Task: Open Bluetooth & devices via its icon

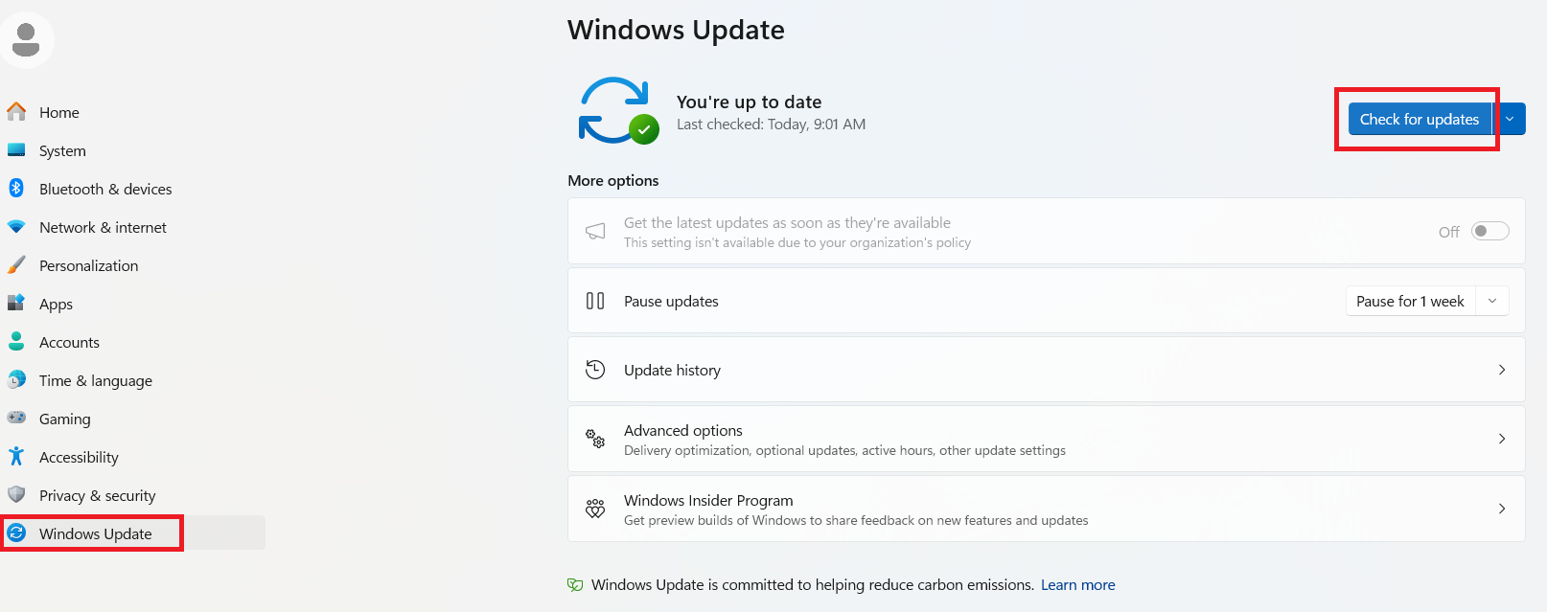Action: pos(16,189)
